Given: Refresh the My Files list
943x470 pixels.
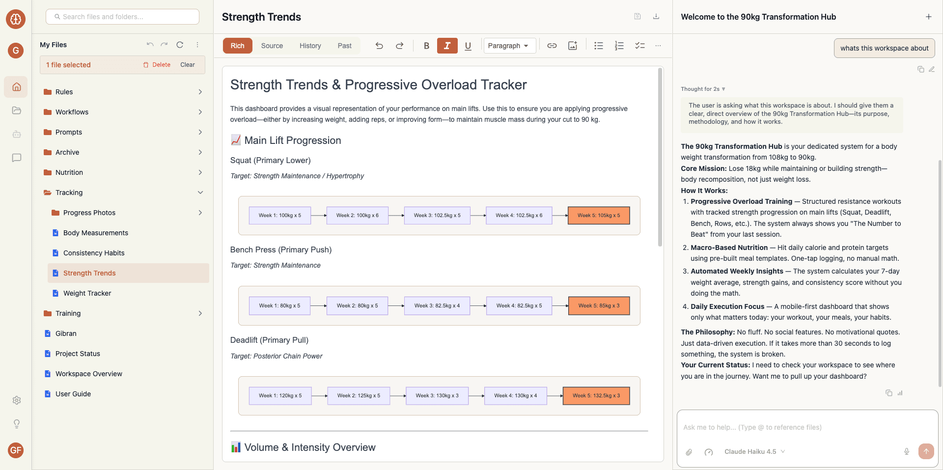Looking at the screenshot, I should 180,45.
